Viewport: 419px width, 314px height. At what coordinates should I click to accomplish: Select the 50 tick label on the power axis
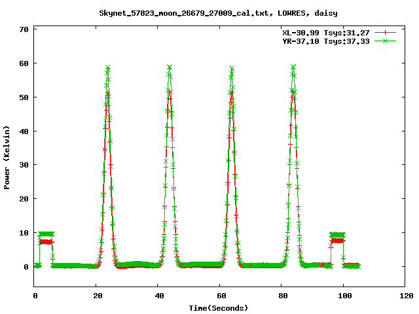pyautogui.click(x=24, y=97)
